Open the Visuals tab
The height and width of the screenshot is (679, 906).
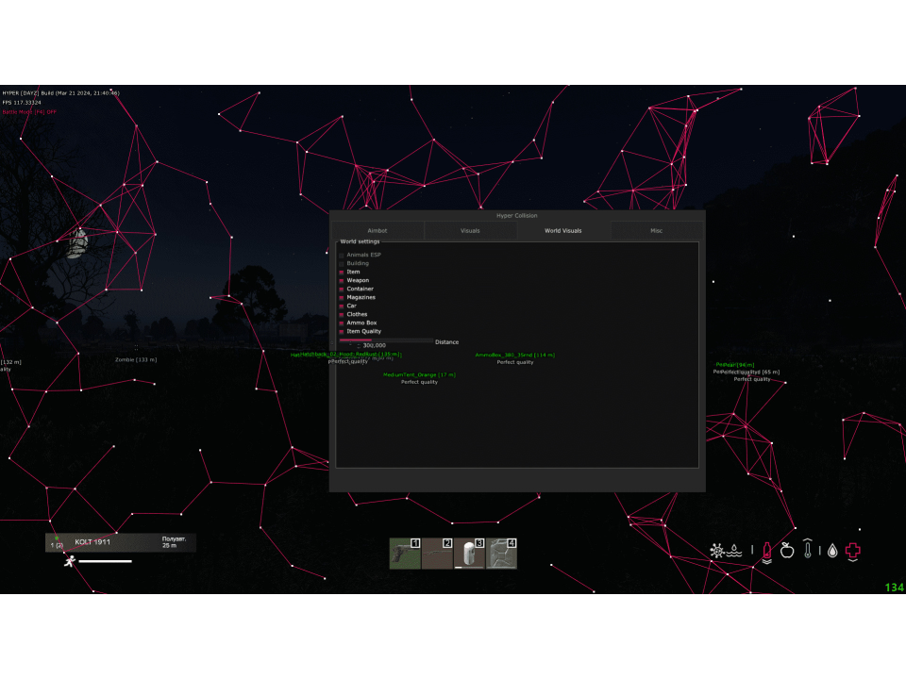[x=470, y=230]
